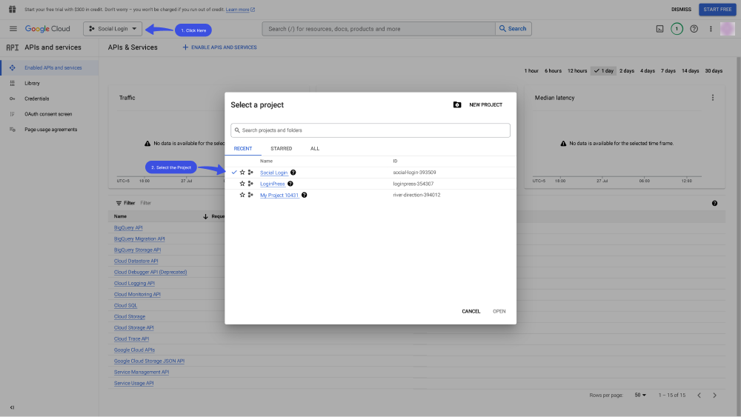The image size is (741, 417).
Task: Star the My Project 10431 project
Action: click(x=242, y=195)
